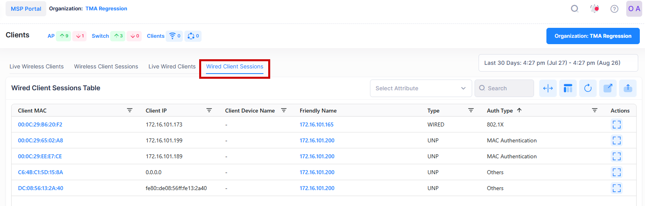Screen dimensions: 645x206
Task: Refresh the Wired Client Sessions table
Action: pyautogui.click(x=588, y=88)
